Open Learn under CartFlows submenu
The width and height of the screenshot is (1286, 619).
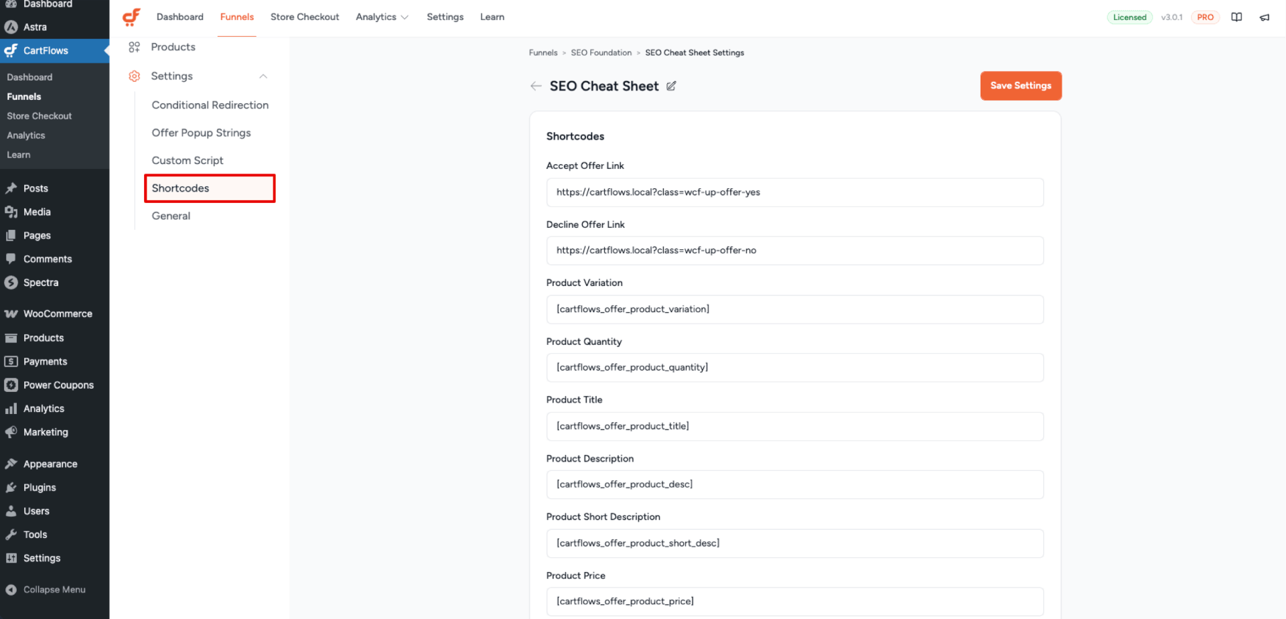(19, 155)
